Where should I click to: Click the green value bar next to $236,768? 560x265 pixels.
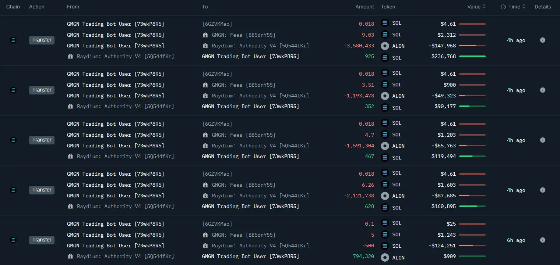coord(472,57)
